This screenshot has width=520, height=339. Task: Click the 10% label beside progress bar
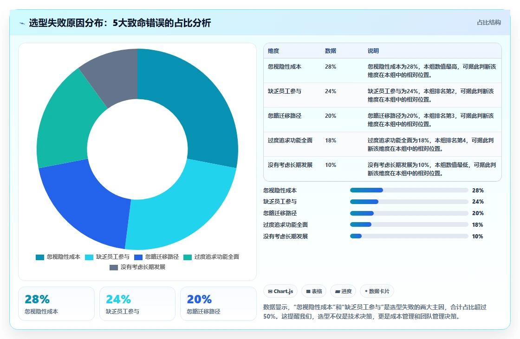(478, 236)
